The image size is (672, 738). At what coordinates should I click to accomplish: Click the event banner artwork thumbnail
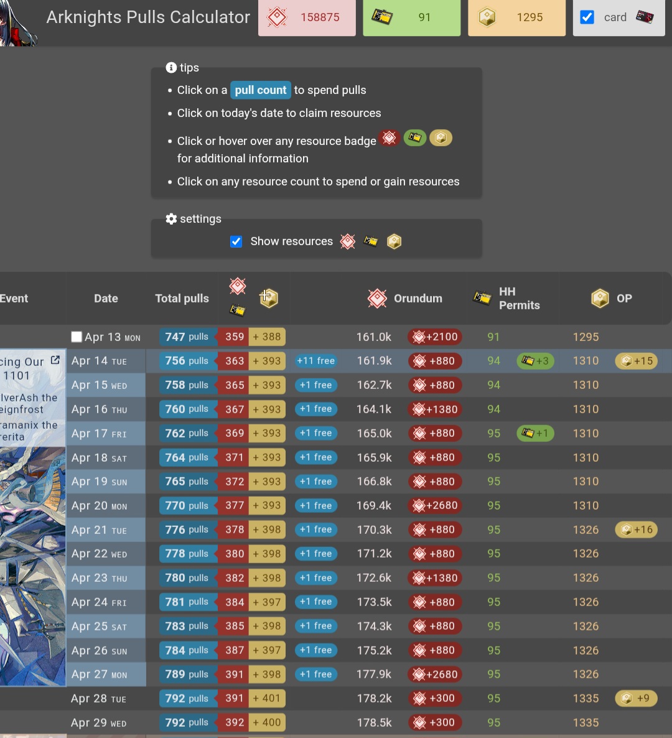click(x=32, y=566)
